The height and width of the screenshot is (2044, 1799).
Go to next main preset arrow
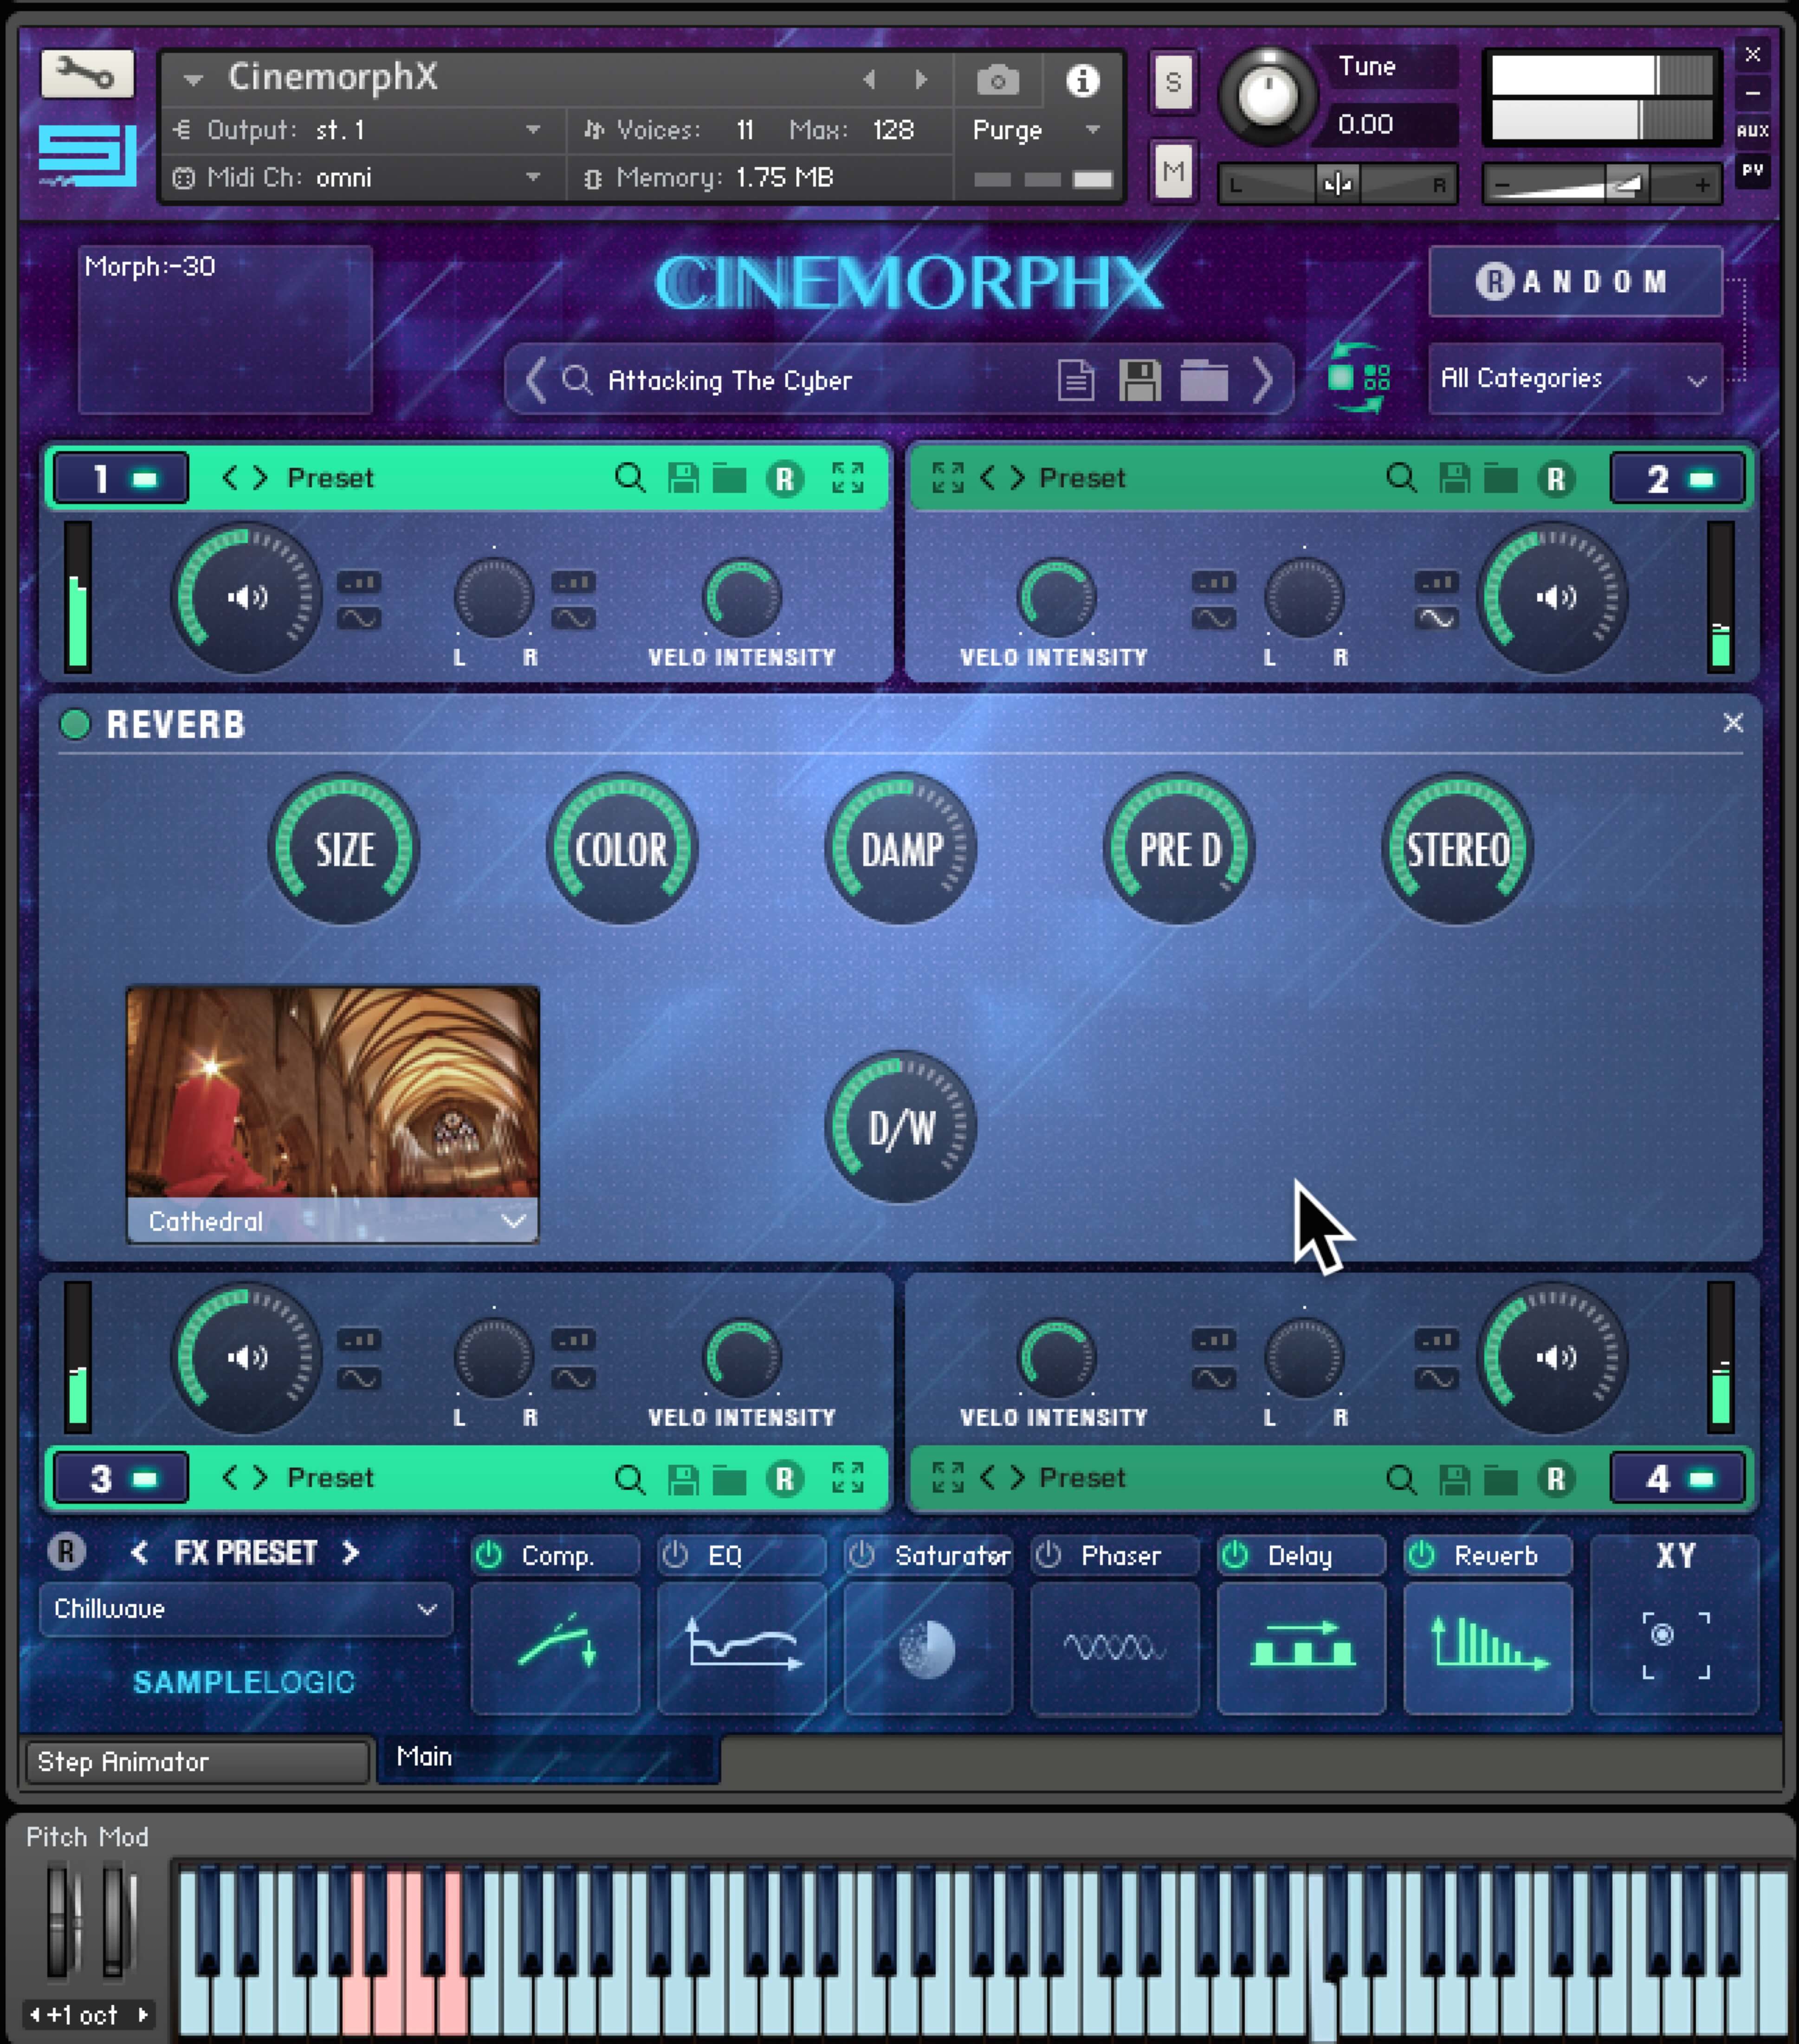coord(1263,380)
